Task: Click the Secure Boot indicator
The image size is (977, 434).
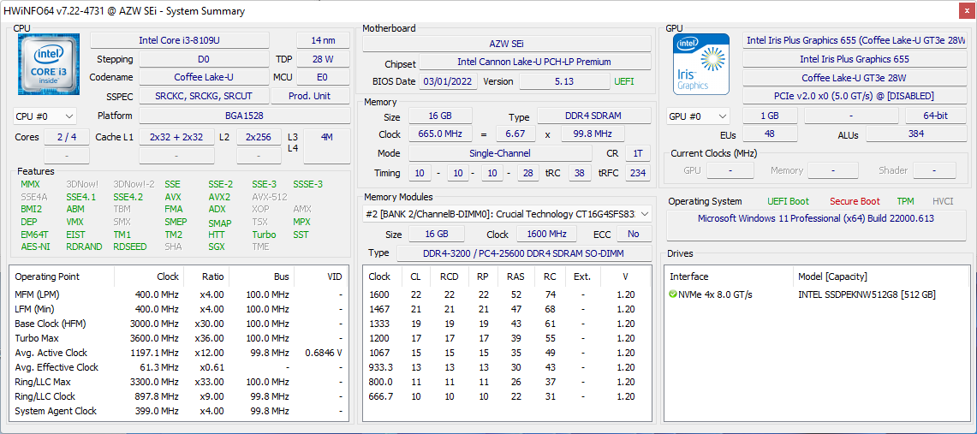Action: [854, 201]
